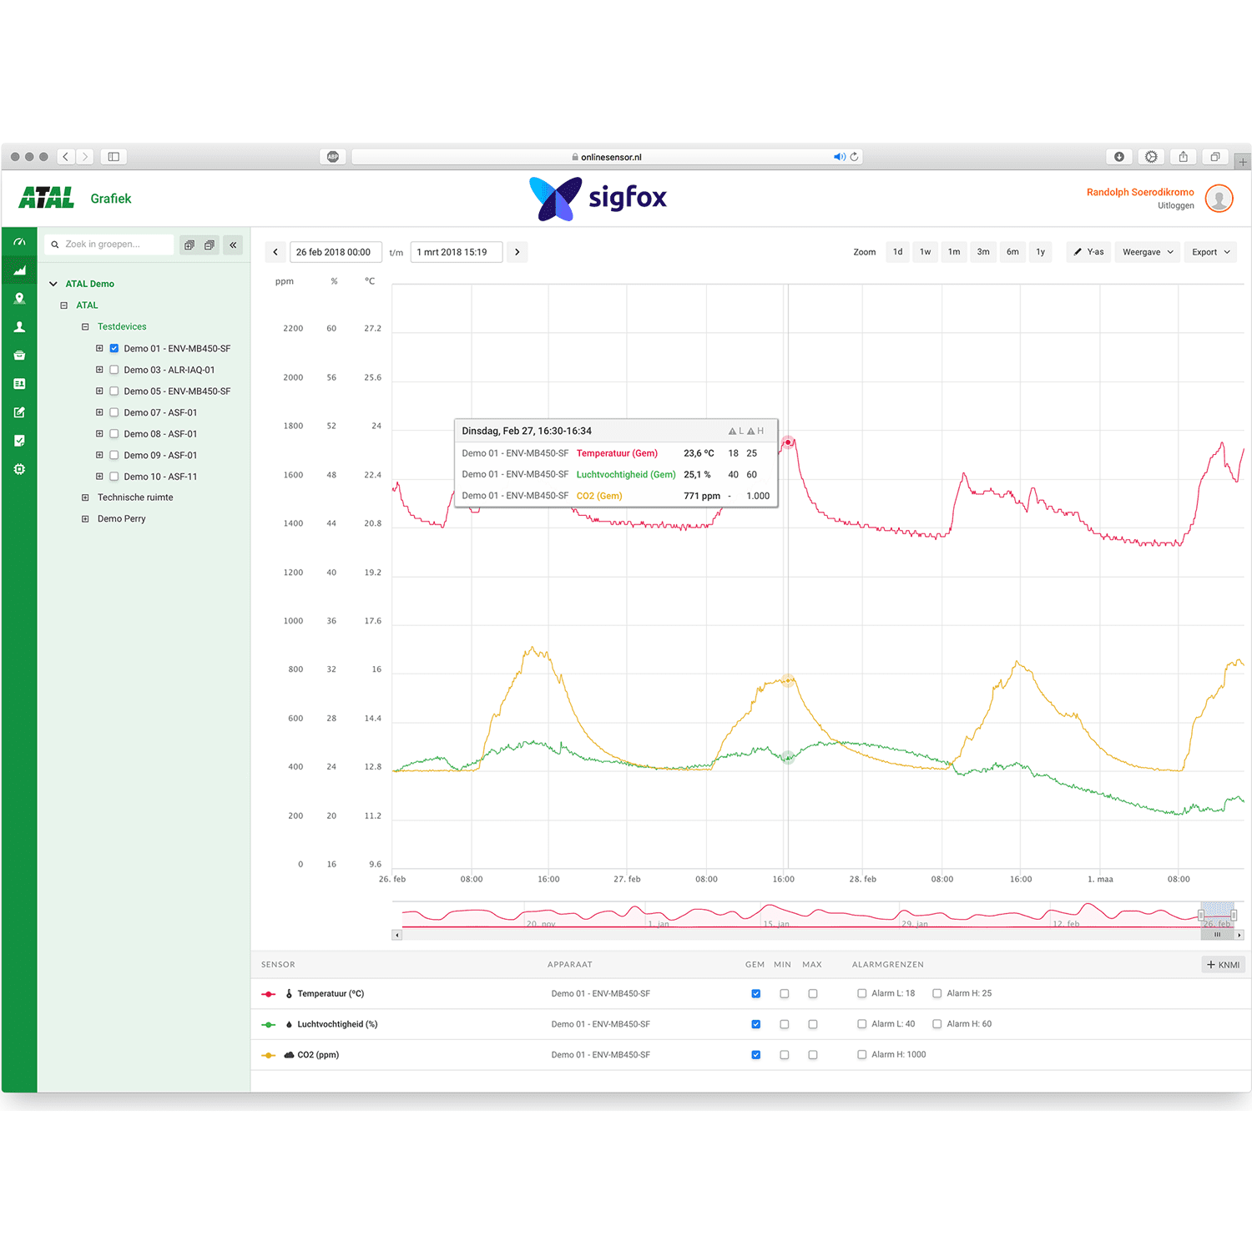Click the Uitloggen link
This screenshot has height=1252, width=1252.
coord(1175,206)
